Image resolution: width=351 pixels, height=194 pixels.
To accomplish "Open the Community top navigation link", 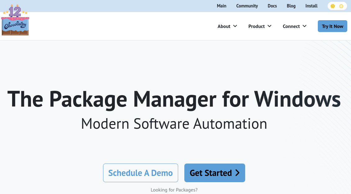I will 247,6.
